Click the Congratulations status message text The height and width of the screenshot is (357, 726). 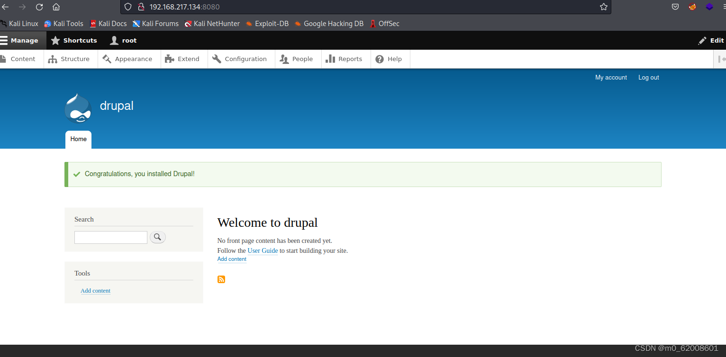pos(140,174)
